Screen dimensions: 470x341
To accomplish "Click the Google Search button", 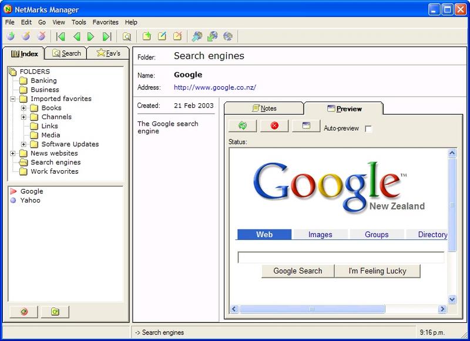I will (298, 271).
